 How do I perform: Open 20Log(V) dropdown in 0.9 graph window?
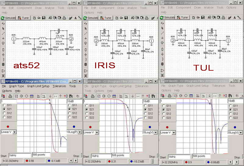(241, 132)
